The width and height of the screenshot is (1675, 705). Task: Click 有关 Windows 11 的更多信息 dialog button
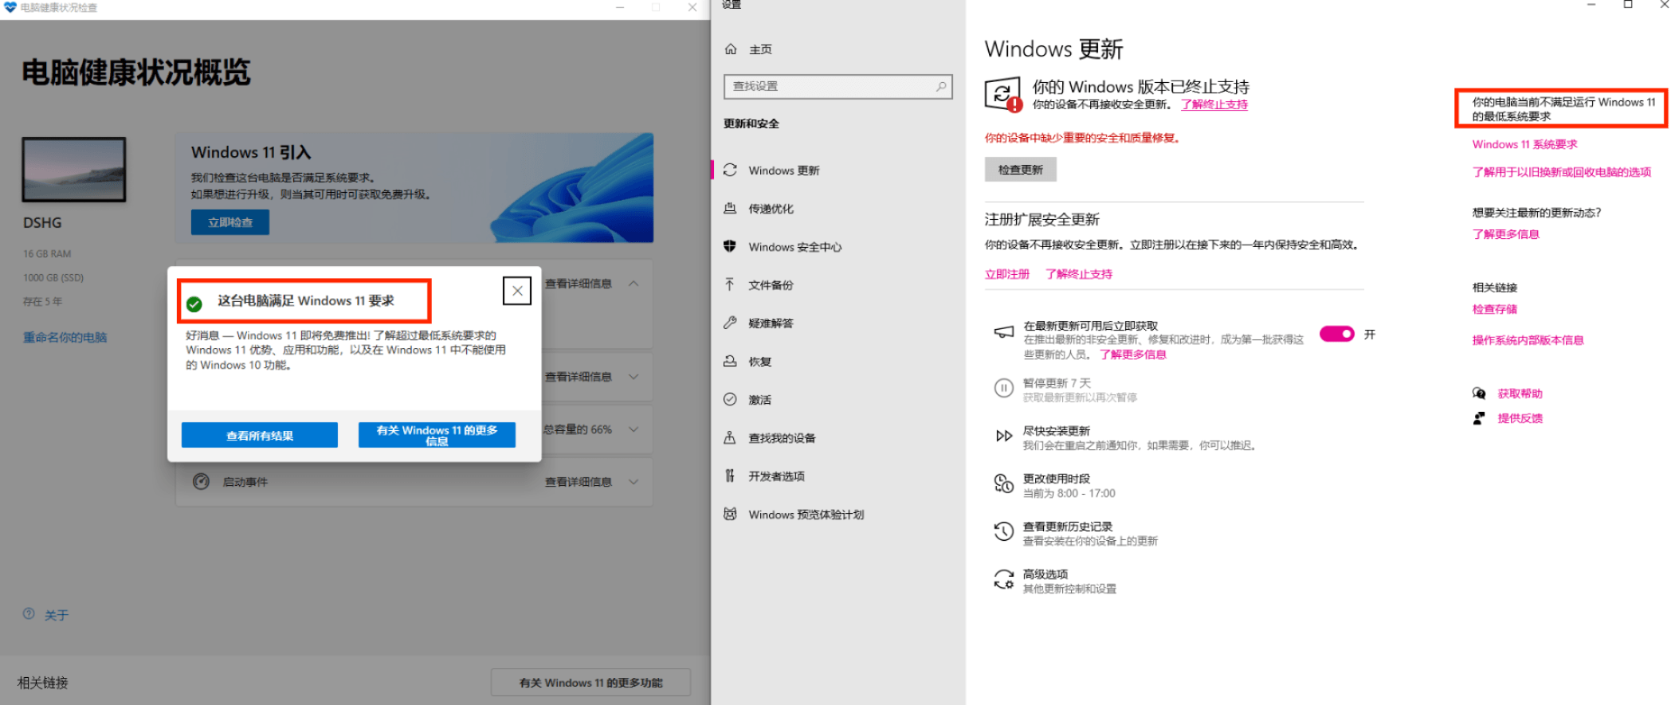point(437,435)
